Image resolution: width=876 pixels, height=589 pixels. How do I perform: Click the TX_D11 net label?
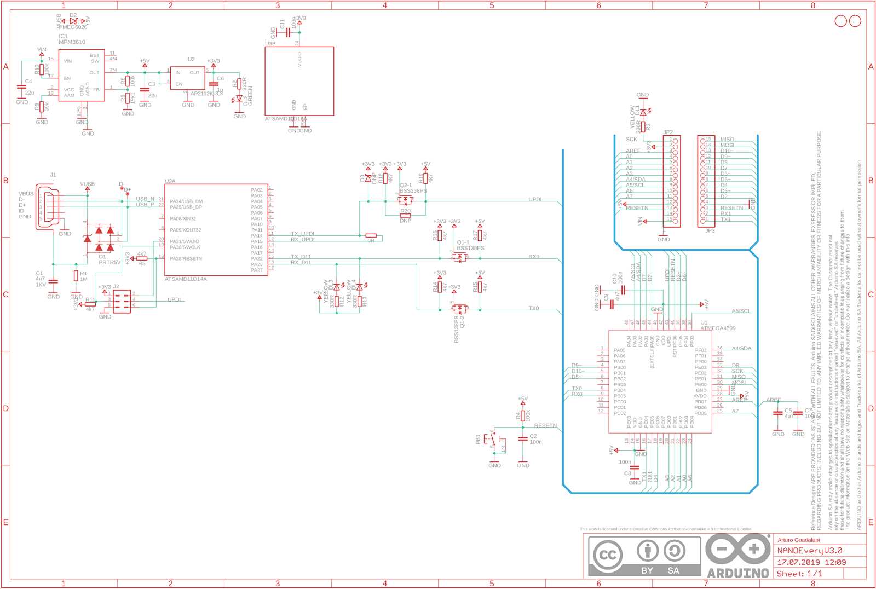[x=301, y=257]
